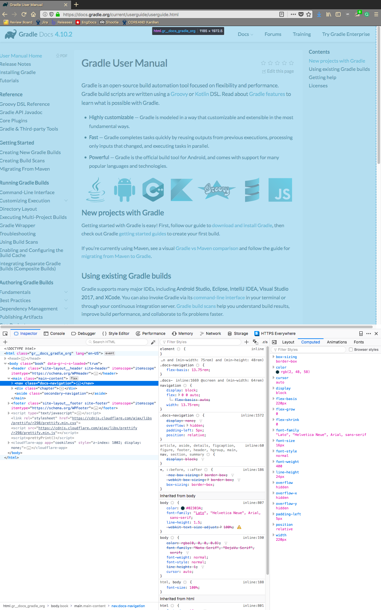
Task: Open the Network tab
Action: (x=211, y=334)
